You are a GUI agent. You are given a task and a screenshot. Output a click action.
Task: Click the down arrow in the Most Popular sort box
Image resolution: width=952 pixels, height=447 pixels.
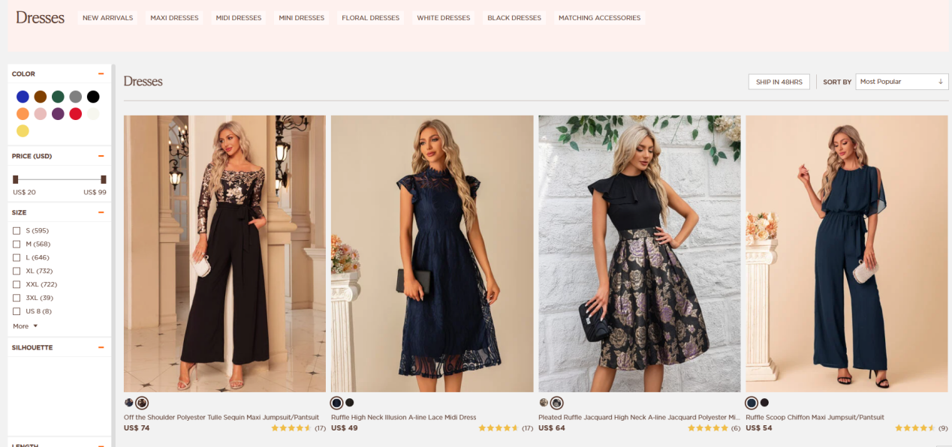click(941, 82)
